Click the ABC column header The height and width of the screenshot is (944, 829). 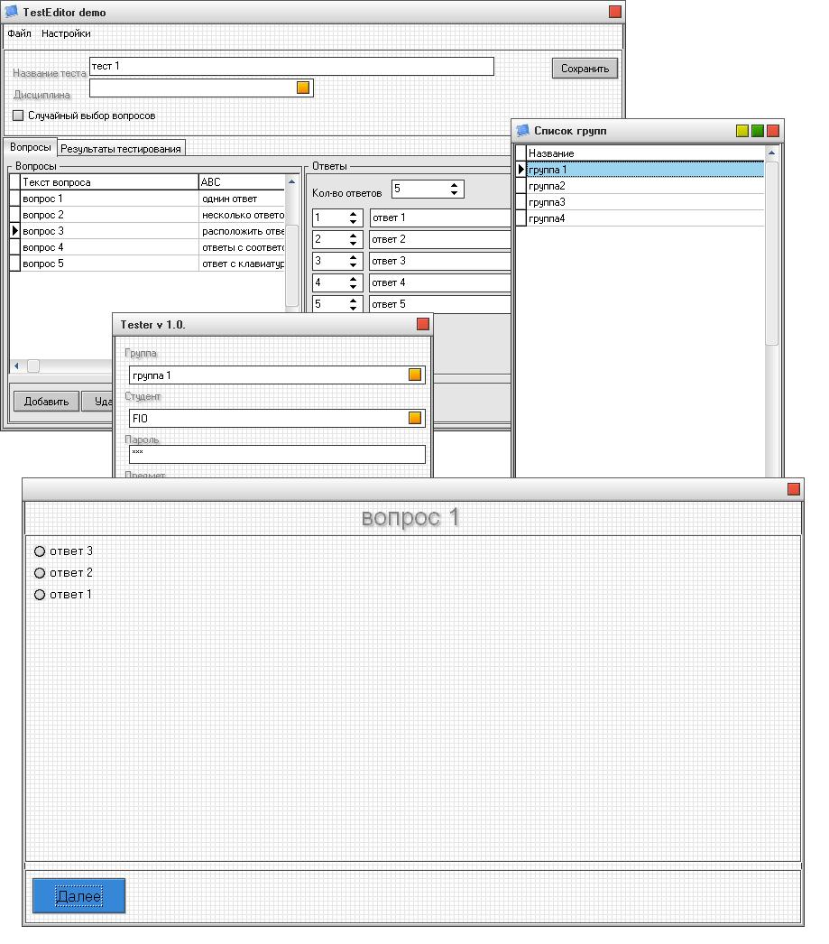[x=242, y=181]
